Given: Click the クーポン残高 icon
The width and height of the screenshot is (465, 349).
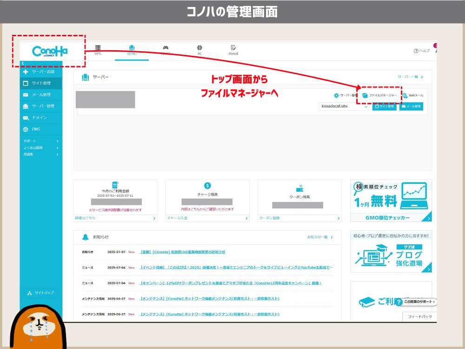Looking at the screenshot, I should click(x=300, y=188).
